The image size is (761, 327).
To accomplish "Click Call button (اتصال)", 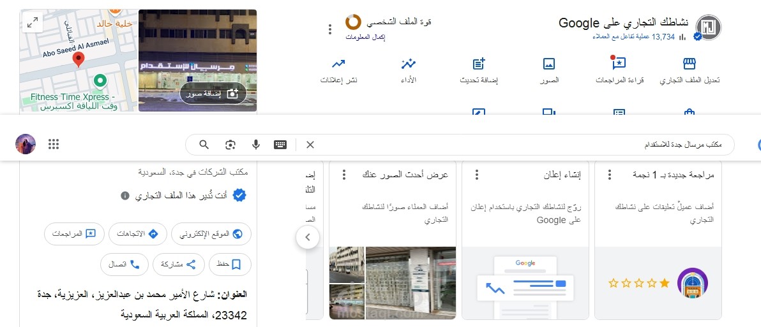I will point(124,265).
